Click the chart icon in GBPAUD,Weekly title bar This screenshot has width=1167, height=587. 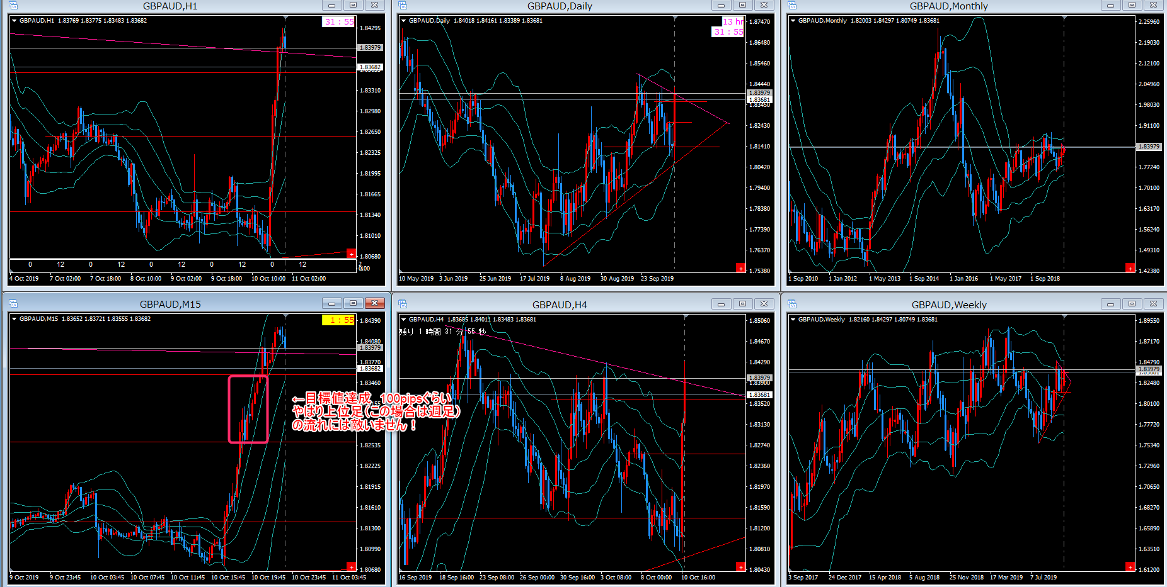point(792,305)
